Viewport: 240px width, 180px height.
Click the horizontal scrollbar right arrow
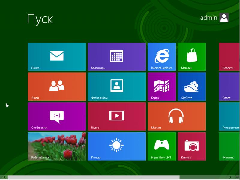pyautogui.click(x=230, y=177)
